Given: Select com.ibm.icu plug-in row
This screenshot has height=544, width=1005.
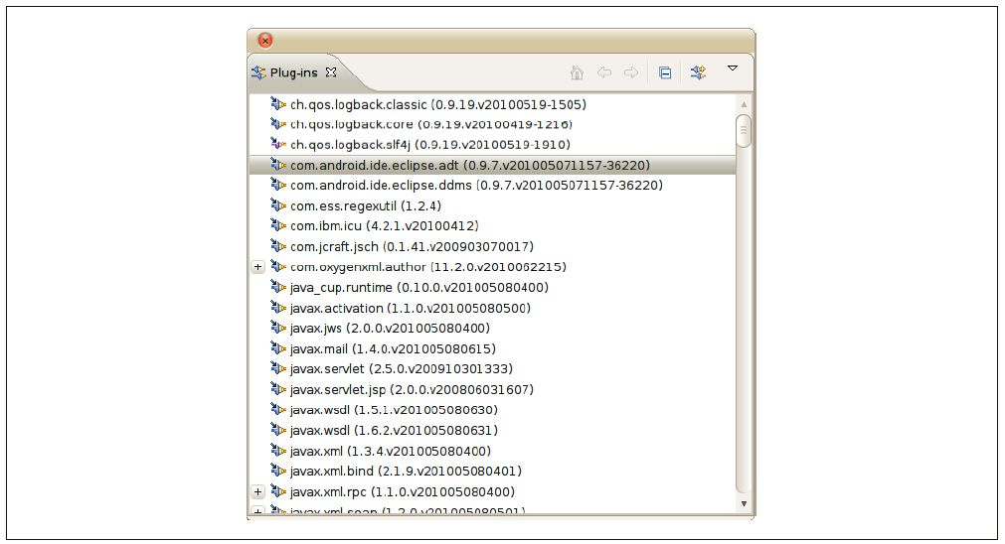Looking at the screenshot, I should pyautogui.click(x=492, y=226).
